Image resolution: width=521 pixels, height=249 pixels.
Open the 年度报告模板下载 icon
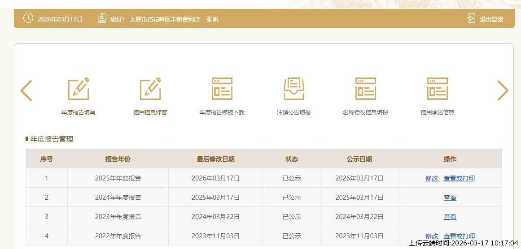[222, 89]
